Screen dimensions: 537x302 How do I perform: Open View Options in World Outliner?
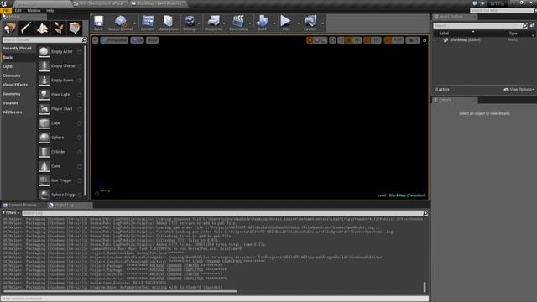click(519, 90)
